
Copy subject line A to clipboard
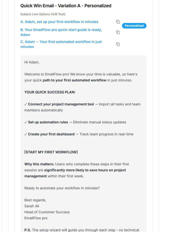118,22
